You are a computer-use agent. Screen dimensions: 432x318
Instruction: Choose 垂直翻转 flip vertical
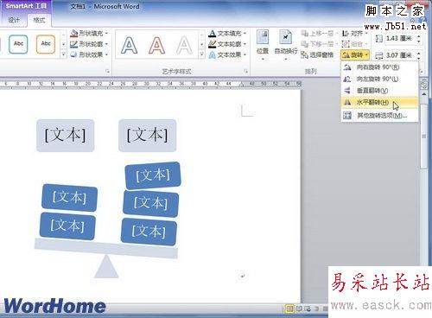[379, 91]
